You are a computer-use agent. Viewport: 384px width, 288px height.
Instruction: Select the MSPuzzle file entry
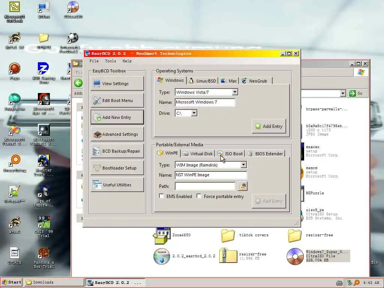coord(315,193)
